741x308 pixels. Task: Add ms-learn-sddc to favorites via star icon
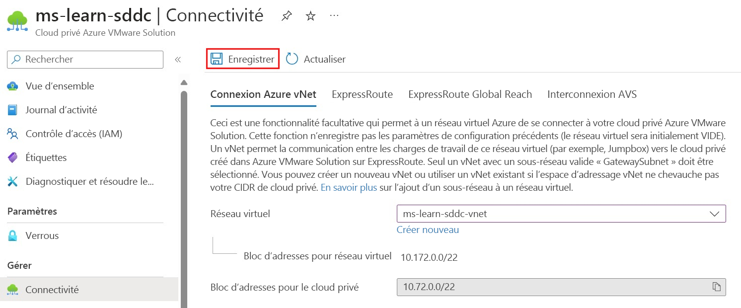(x=310, y=15)
